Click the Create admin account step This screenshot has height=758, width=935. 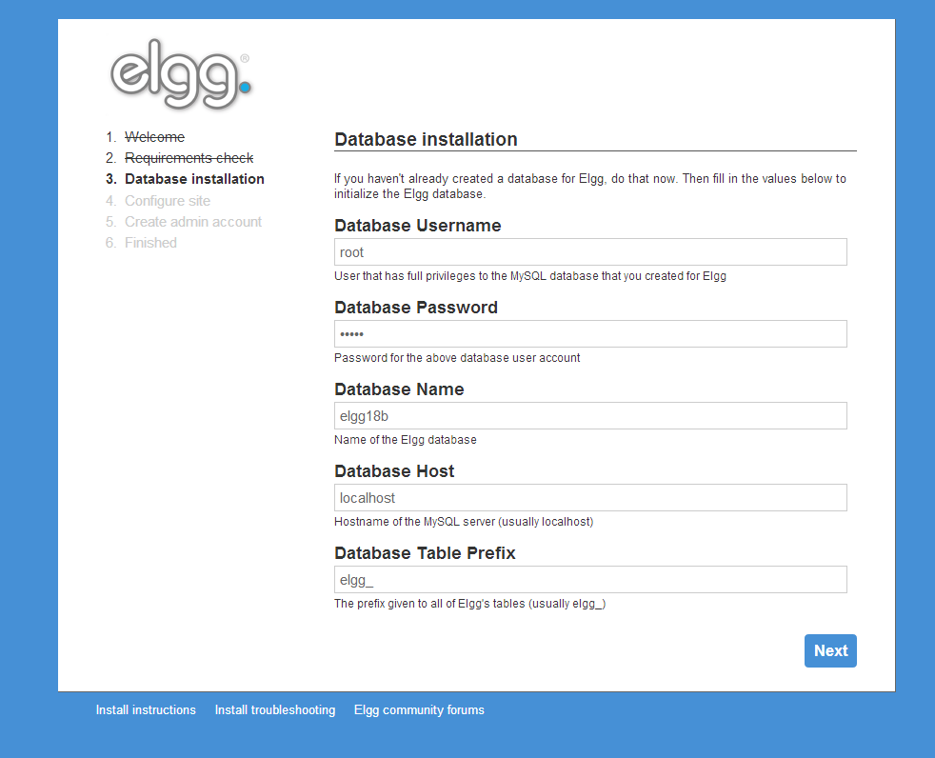pos(193,222)
